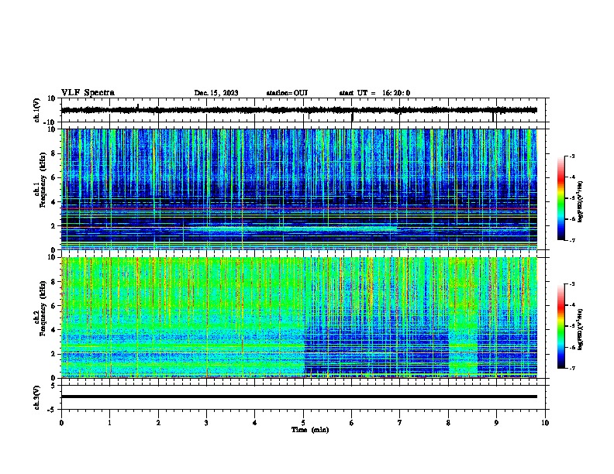Click the ch.1 voltage waveform trace
Image resolution: width=614 pixels, height=474 pixels.
(299, 110)
